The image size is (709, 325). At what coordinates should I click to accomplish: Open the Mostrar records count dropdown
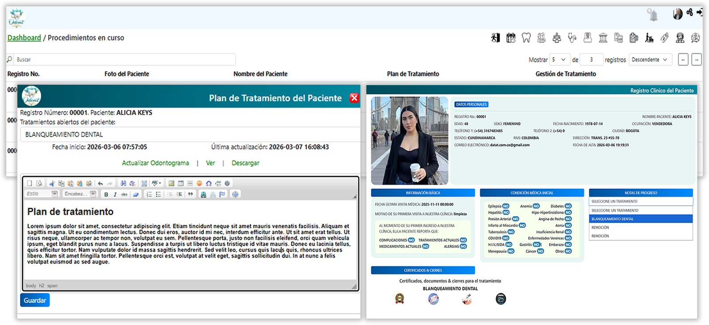[x=559, y=59]
